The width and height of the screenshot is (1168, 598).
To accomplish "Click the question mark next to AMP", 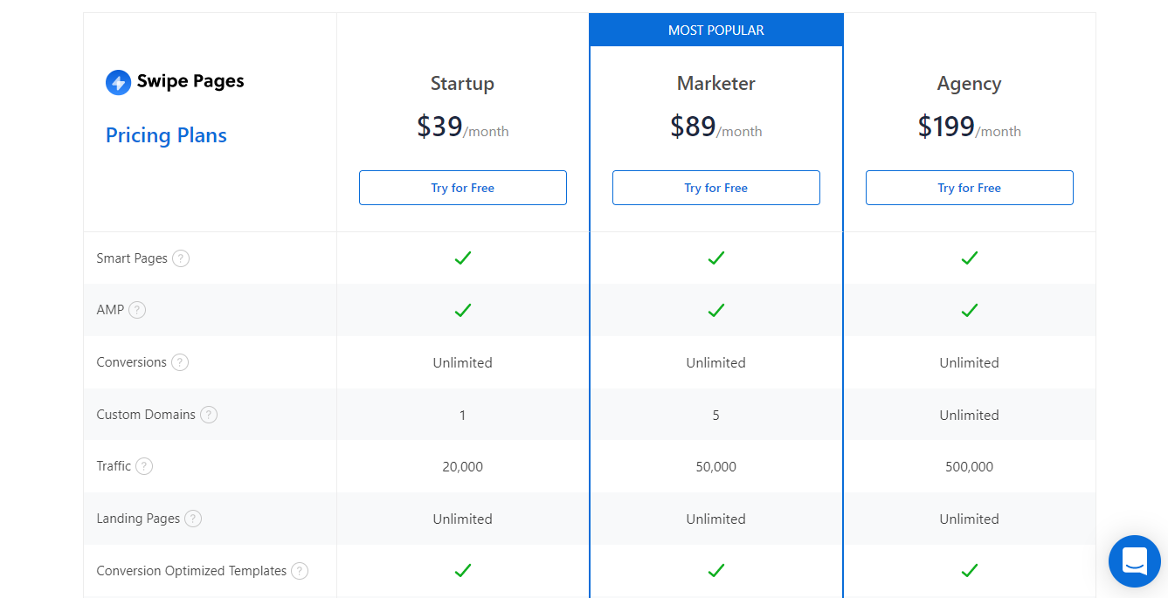I will (x=137, y=310).
